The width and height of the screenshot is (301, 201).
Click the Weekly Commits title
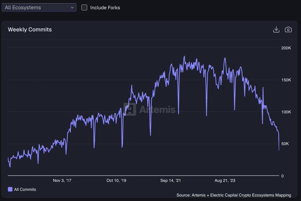[x=30, y=29]
